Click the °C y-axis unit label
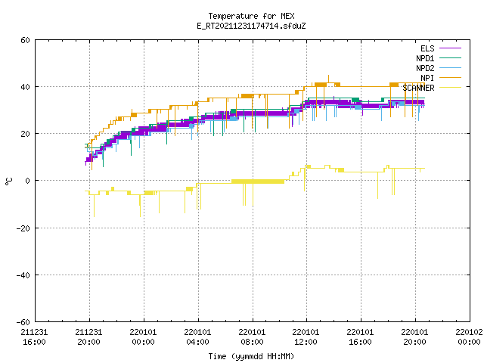 pyautogui.click(x=8, y=181)
